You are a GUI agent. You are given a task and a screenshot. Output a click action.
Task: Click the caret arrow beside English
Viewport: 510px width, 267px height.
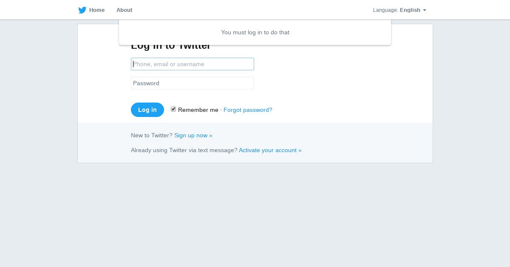[425, 10]
